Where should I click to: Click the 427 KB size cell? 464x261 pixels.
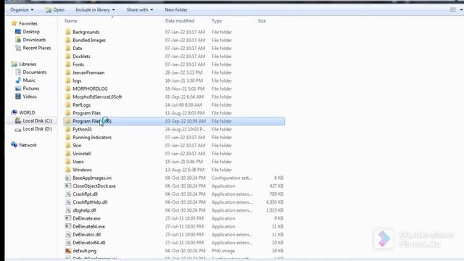click(x=276, y=186)
